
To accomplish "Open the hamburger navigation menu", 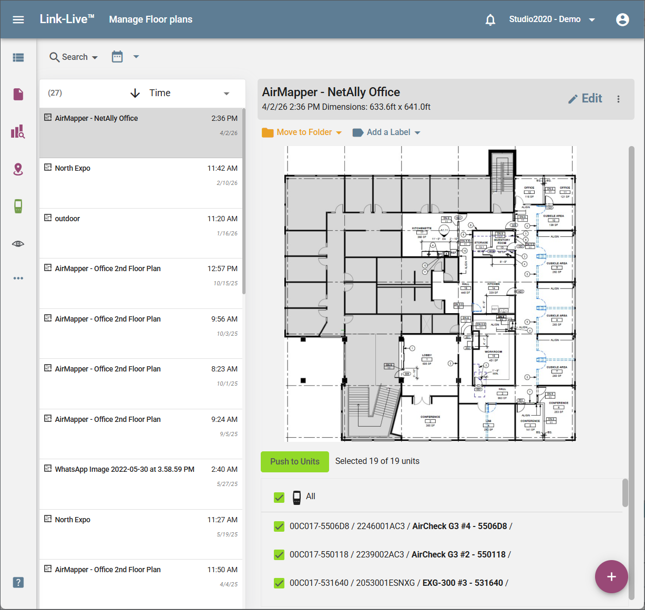I will [x=18, y=19].
